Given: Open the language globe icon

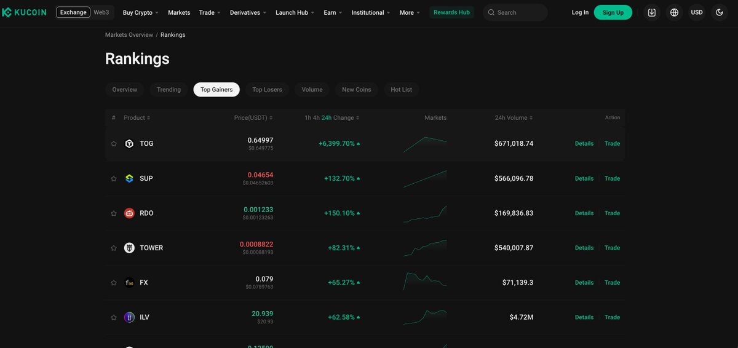Looking at the screenshot, I should pos(675,12).
